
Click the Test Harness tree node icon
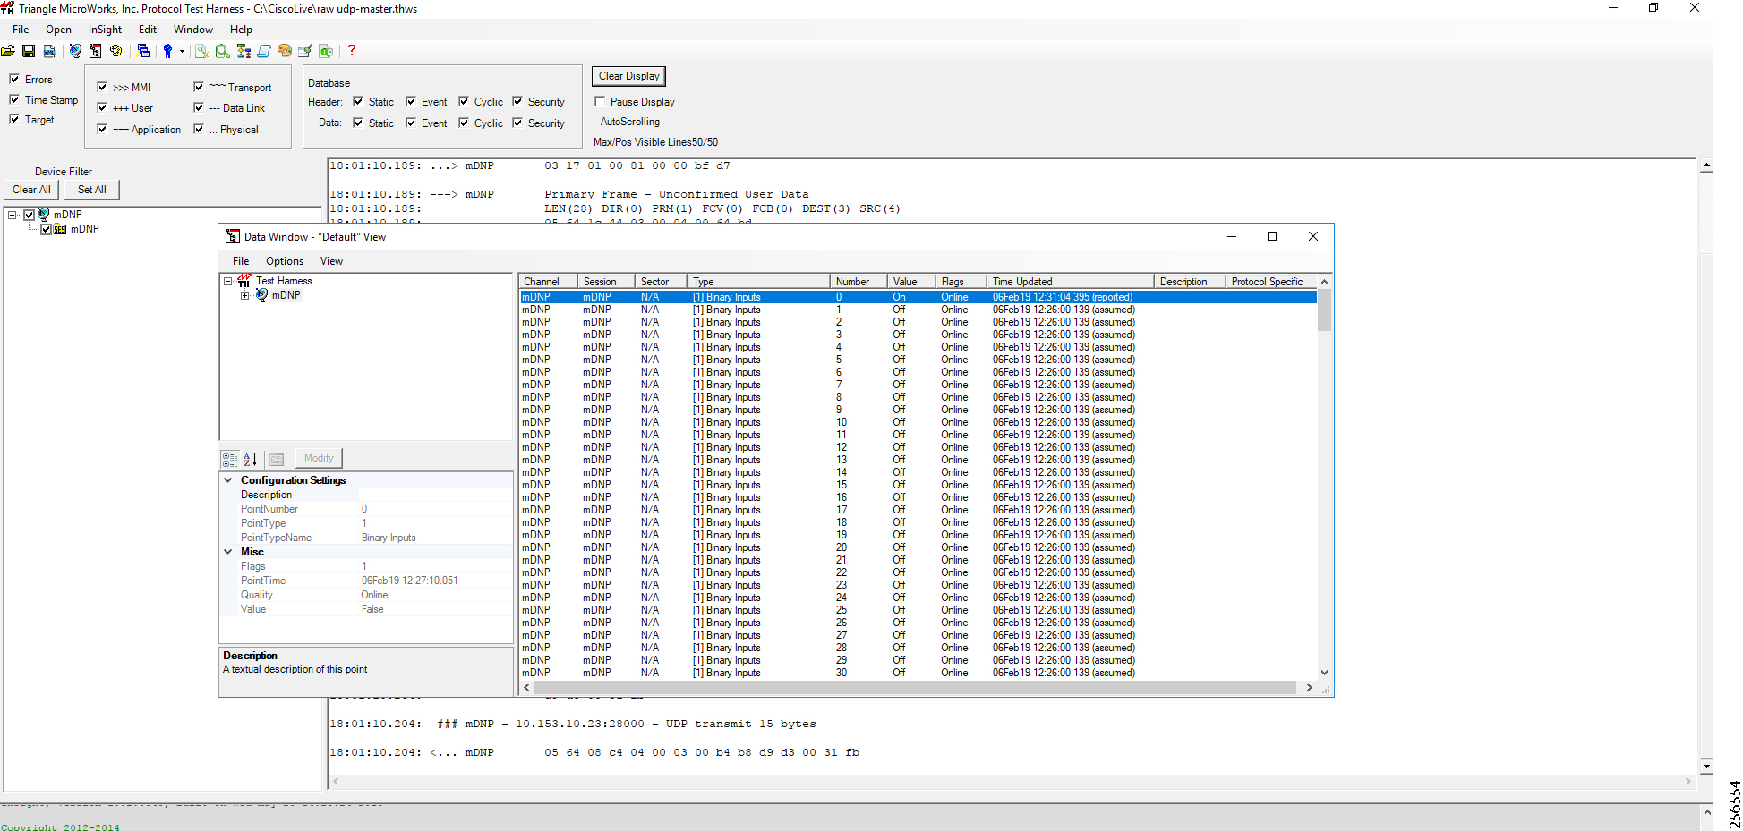point(244,280)
